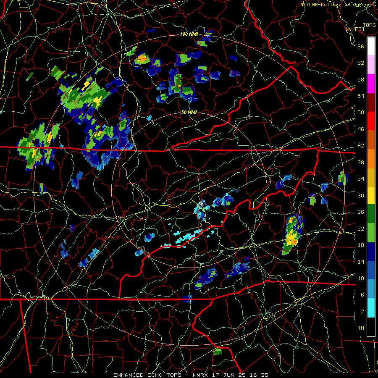Click the '66' legend scale value
The image size is (378, 378).
click(x=361, y=46)
